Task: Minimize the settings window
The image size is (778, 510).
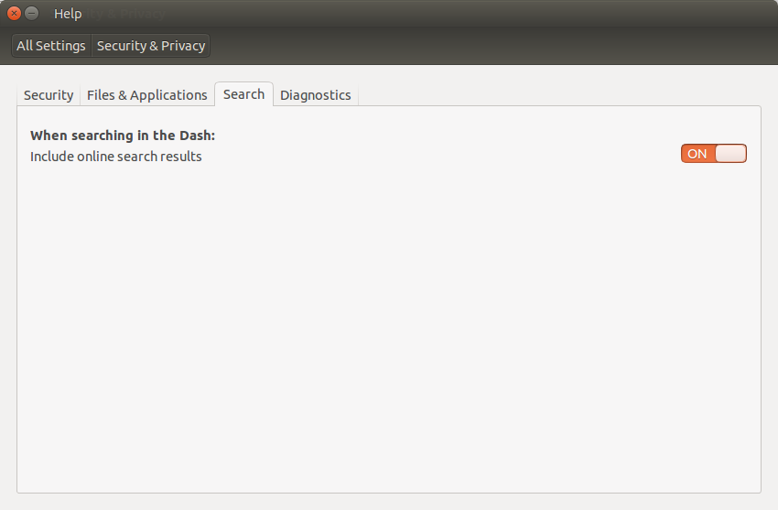Action: (x=32, y=14)
